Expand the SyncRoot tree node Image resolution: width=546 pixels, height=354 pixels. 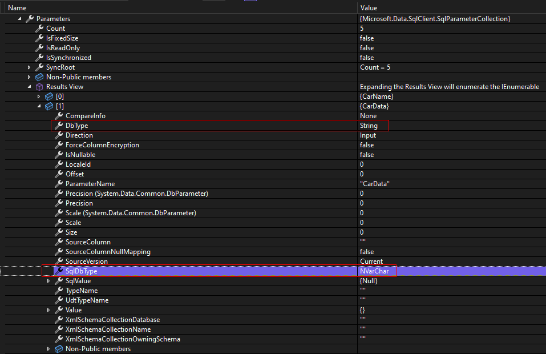coord(29,67)
